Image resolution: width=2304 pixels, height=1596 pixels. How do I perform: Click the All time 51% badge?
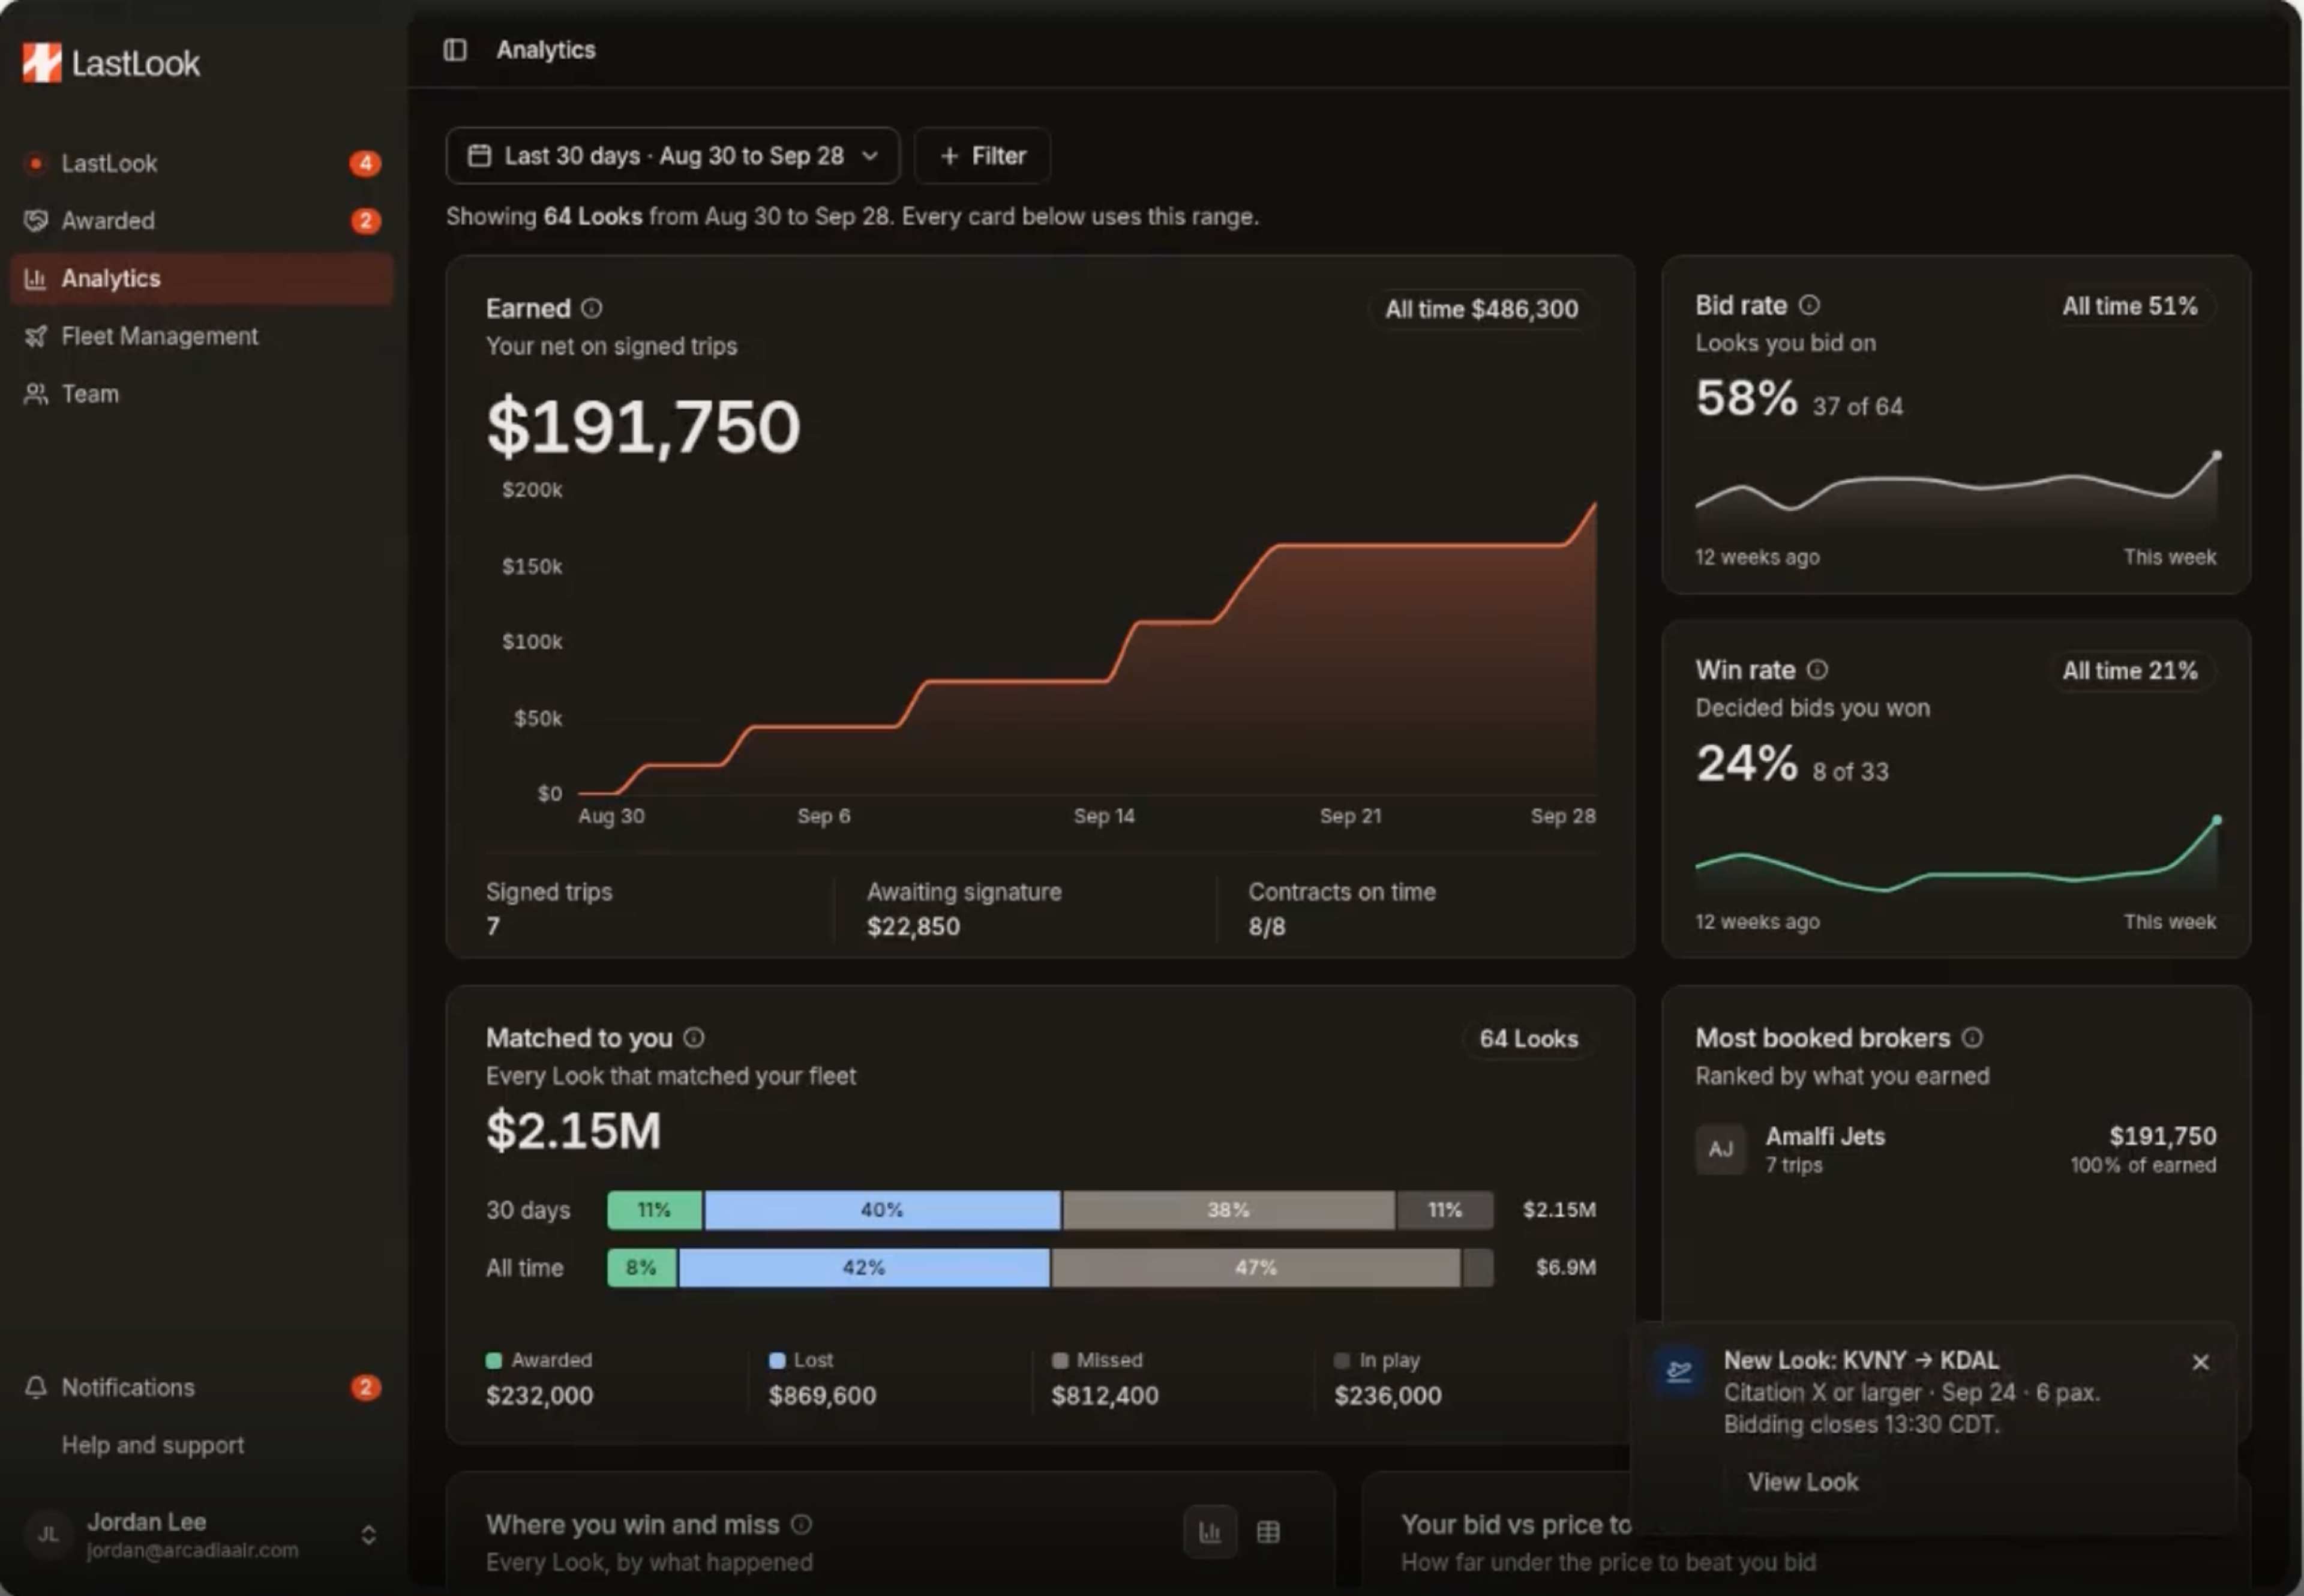point(2130,306)
